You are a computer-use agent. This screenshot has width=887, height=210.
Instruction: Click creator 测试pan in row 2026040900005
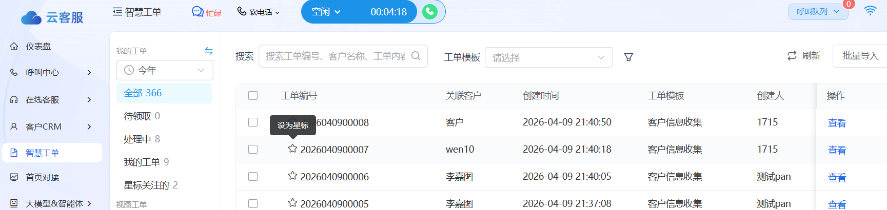(774, 203)
